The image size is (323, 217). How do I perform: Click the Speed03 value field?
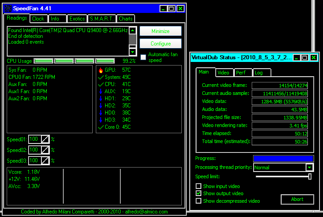35,160
